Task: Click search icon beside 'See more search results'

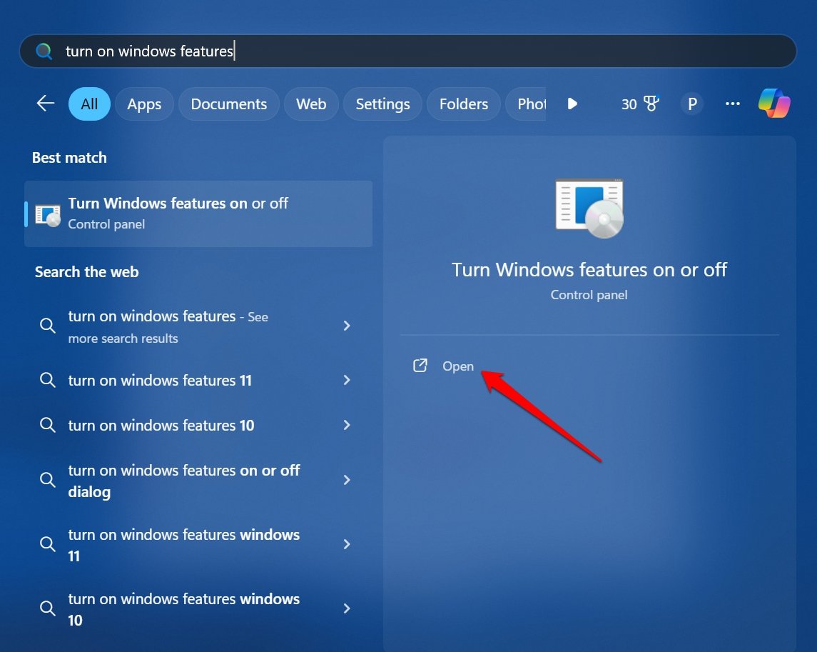Action: [47, 326]
